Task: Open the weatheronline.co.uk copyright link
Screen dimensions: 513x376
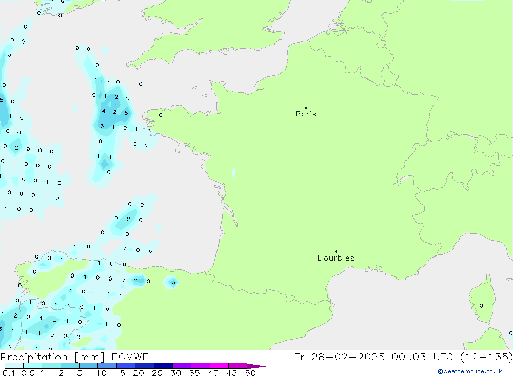Action: point(470,371)
